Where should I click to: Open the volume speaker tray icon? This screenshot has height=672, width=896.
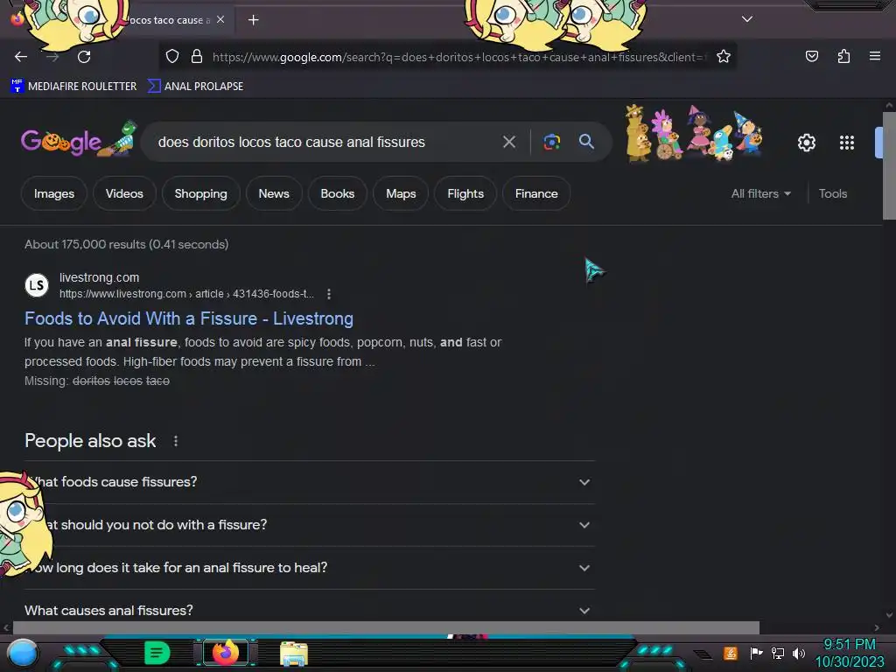pyautogui.click(x=799, y=653)
